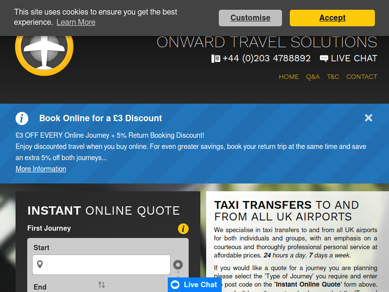Image resolution: width=389 pixels, height=292 pixels.
Task: Open the CONTACT menu item
Action: click(x=362, y=77)
